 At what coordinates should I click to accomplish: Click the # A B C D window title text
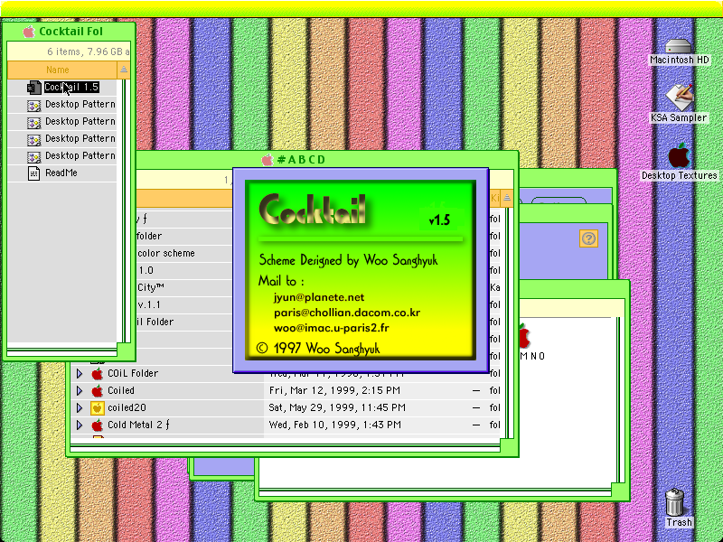coord(302,160)
